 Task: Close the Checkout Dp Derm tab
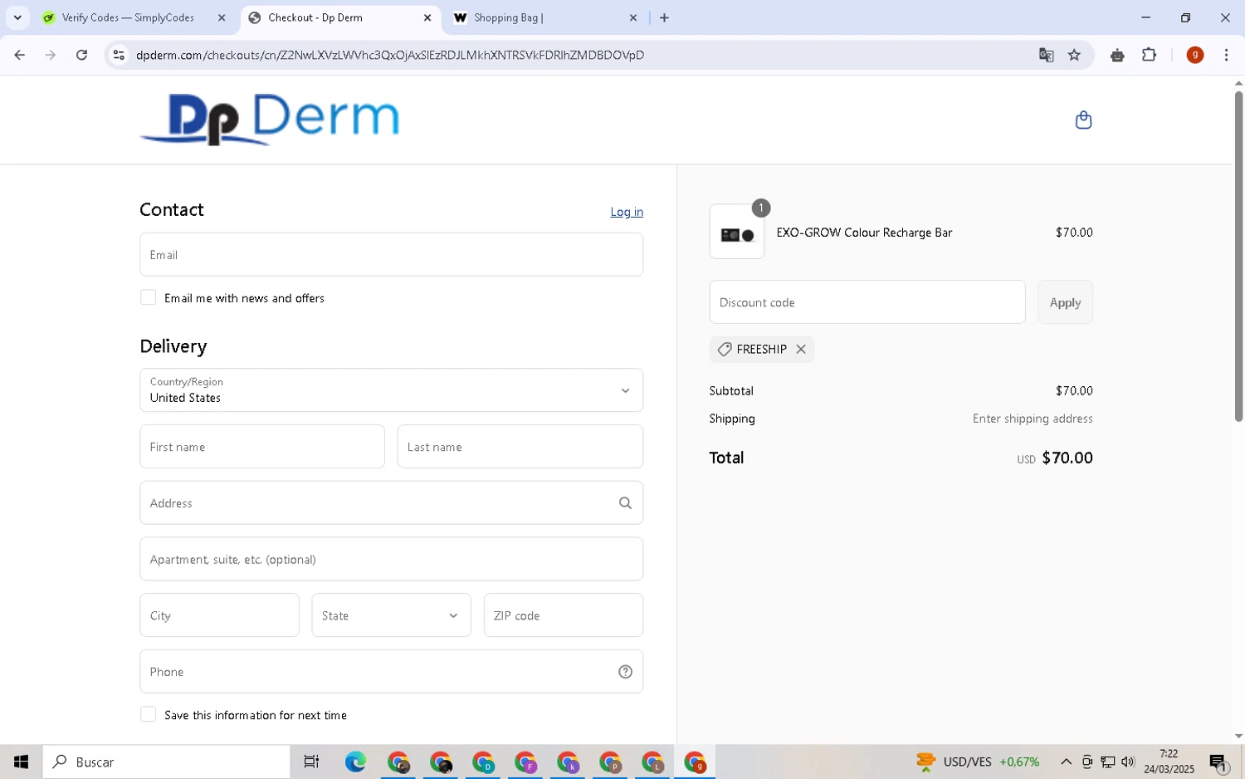click(427, 17)
